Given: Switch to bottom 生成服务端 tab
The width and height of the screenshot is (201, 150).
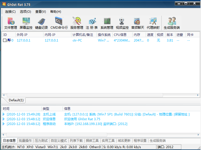Looking at the screenshot, I should point(158,141).
